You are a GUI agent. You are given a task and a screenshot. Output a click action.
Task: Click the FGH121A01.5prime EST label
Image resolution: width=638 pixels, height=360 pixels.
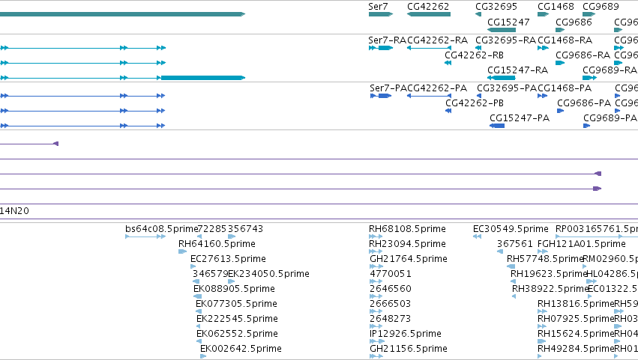(582, 244)
